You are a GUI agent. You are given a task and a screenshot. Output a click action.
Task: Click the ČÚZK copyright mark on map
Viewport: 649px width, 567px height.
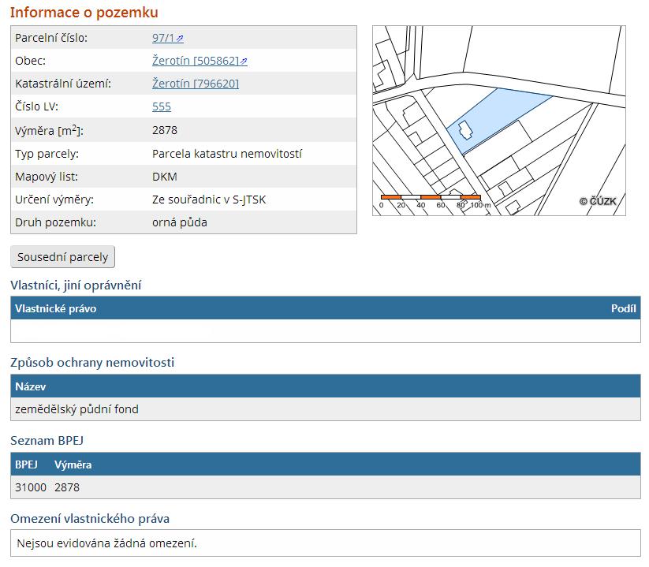pos(598,201)
